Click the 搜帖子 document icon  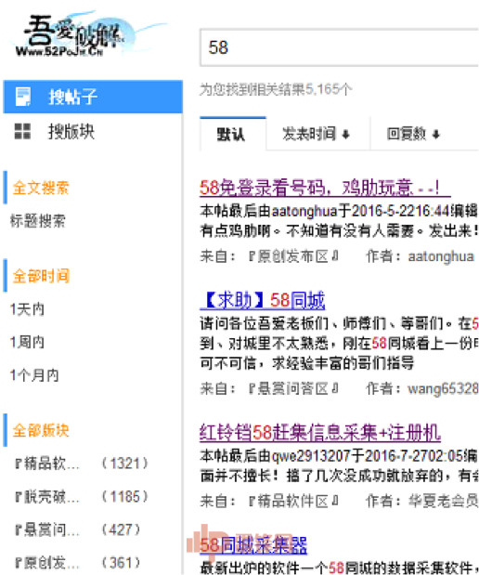click(x=23, y=97)
